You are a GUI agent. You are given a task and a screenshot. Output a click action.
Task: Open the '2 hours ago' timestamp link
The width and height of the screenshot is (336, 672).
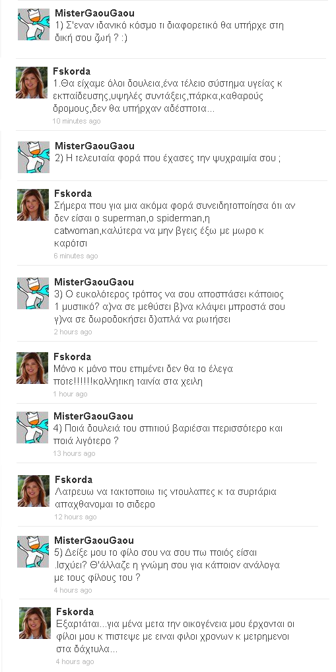(73, 332)
